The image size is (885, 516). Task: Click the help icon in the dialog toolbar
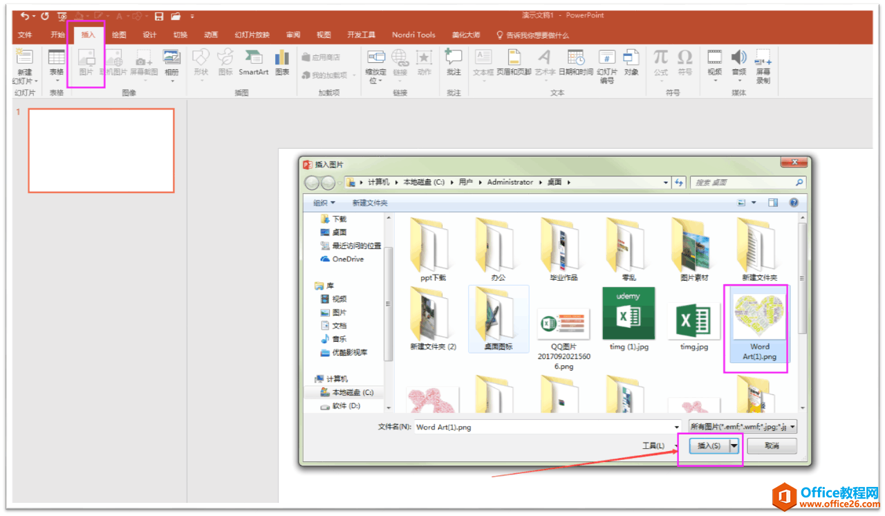(794, 203)
